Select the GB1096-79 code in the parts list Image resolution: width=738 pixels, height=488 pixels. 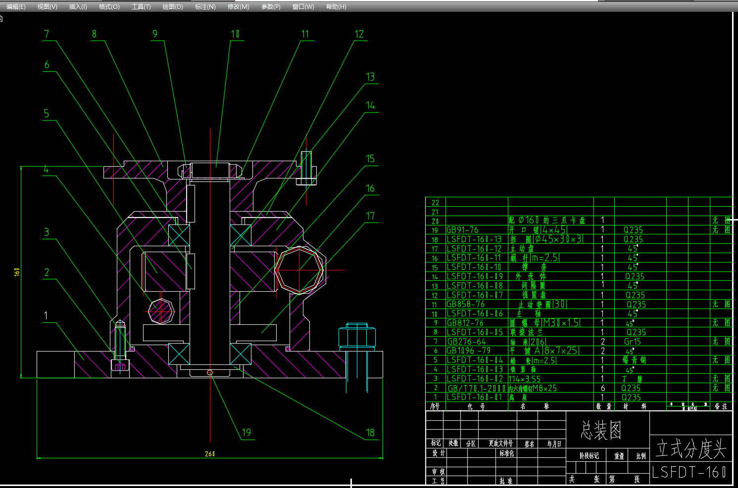coord(468,351)
